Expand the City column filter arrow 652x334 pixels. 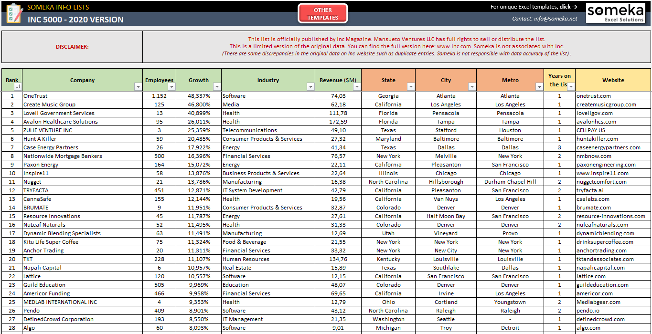pyautogui.click(x=472, y=87)
